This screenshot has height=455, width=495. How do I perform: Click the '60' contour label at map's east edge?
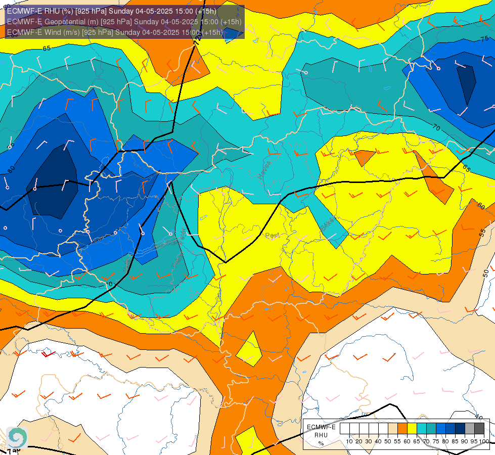(x=480, y=206)
